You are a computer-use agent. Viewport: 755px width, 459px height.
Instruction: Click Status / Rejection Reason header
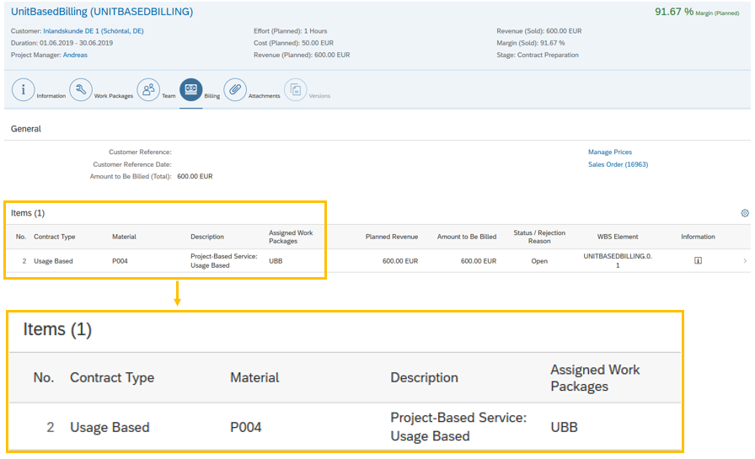pos(539,237)
